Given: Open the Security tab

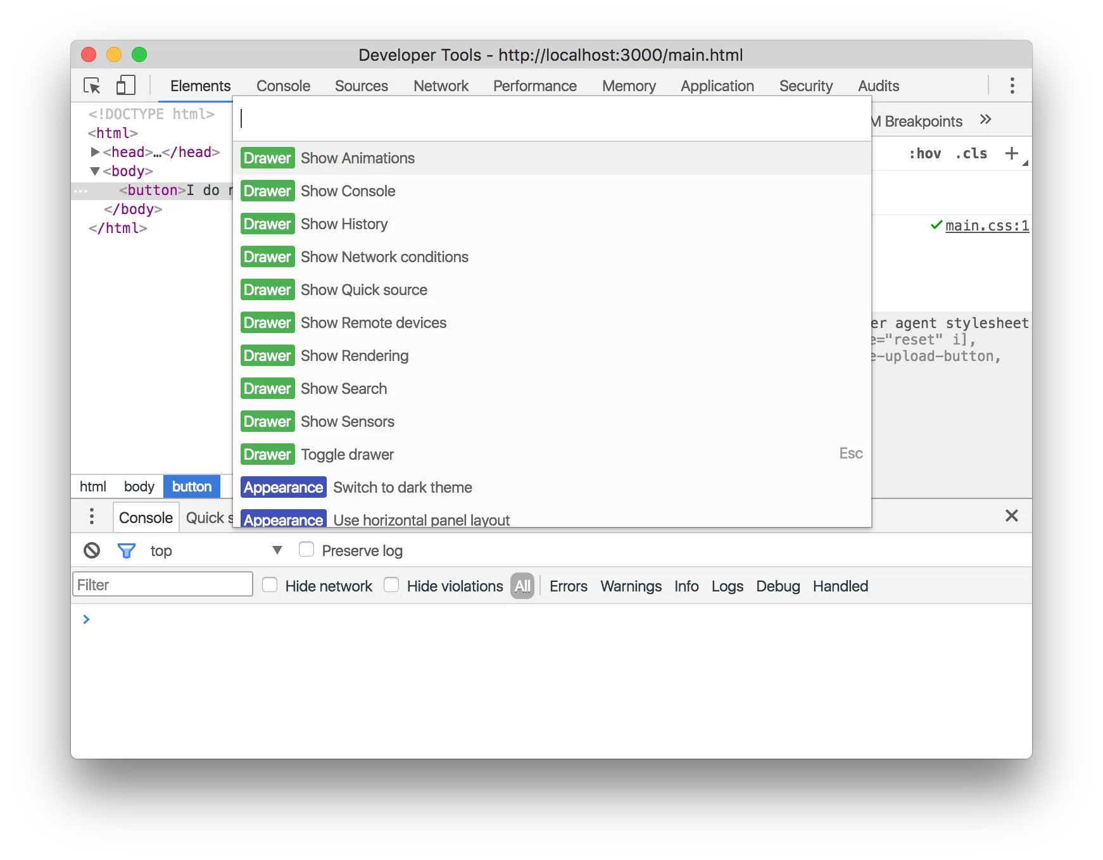Looking at the screenshot, I should point(805,85).
